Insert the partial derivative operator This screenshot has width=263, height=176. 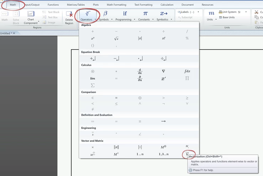pyautogui.click(x=140, y=78)
